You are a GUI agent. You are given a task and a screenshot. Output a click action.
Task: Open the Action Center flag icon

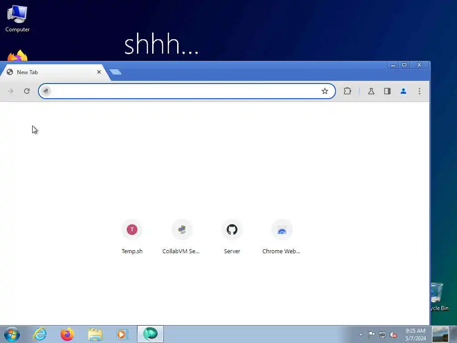tap(371, 335)
